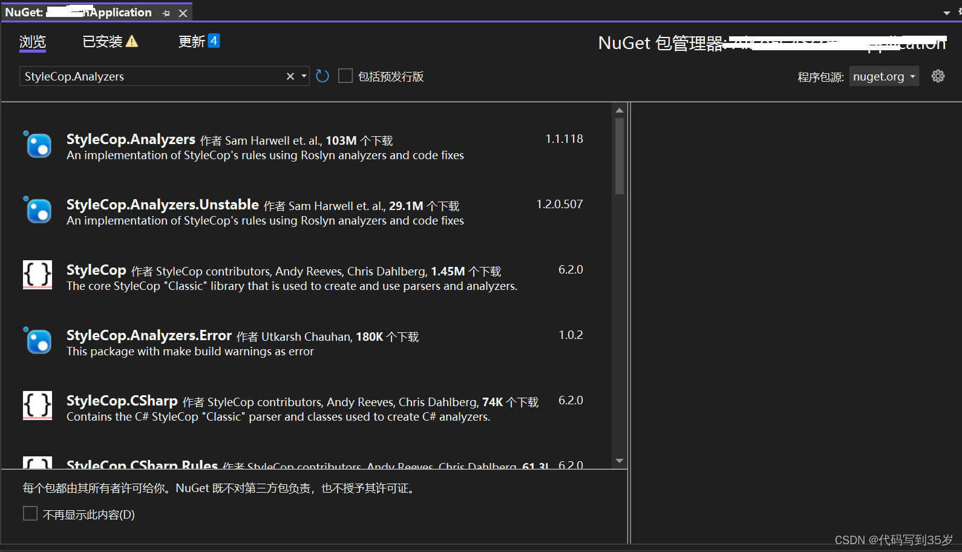Check the 不再显示此内容(D) box
This screenshot has height=552, width=962.
30,513
